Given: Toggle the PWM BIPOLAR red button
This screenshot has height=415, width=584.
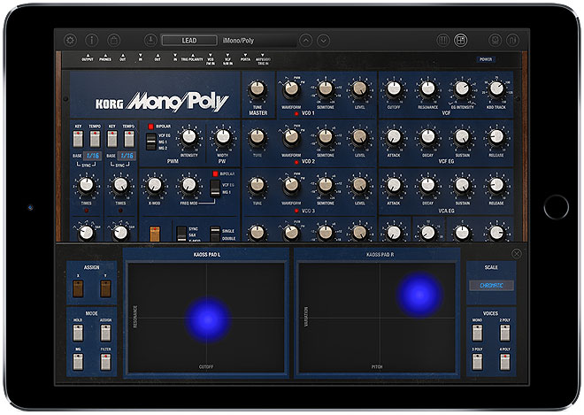Looking at the screenshot, I should [x=149, y=126].
